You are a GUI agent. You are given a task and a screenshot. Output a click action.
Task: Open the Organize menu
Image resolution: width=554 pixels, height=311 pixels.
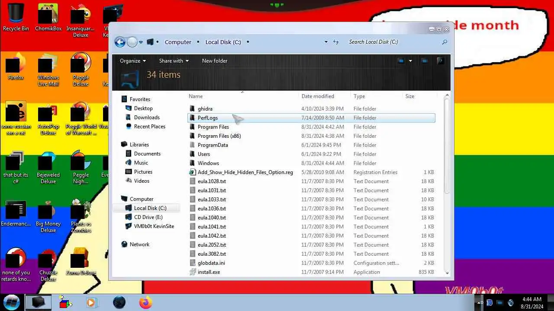[x=133, y=61]
